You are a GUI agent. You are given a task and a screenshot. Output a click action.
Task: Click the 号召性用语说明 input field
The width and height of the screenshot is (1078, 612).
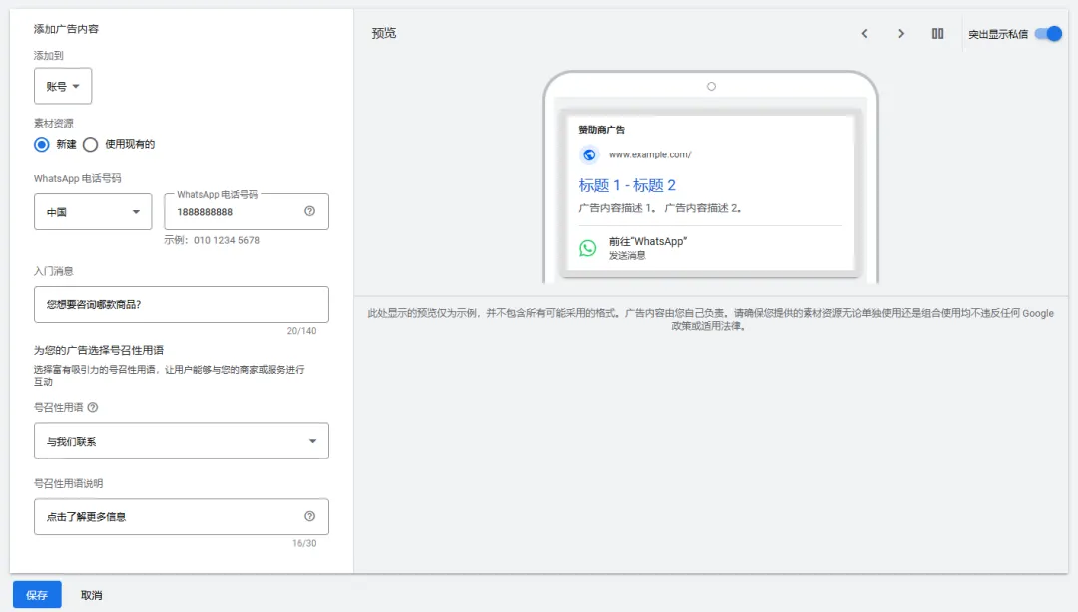(x=182, y=516)
